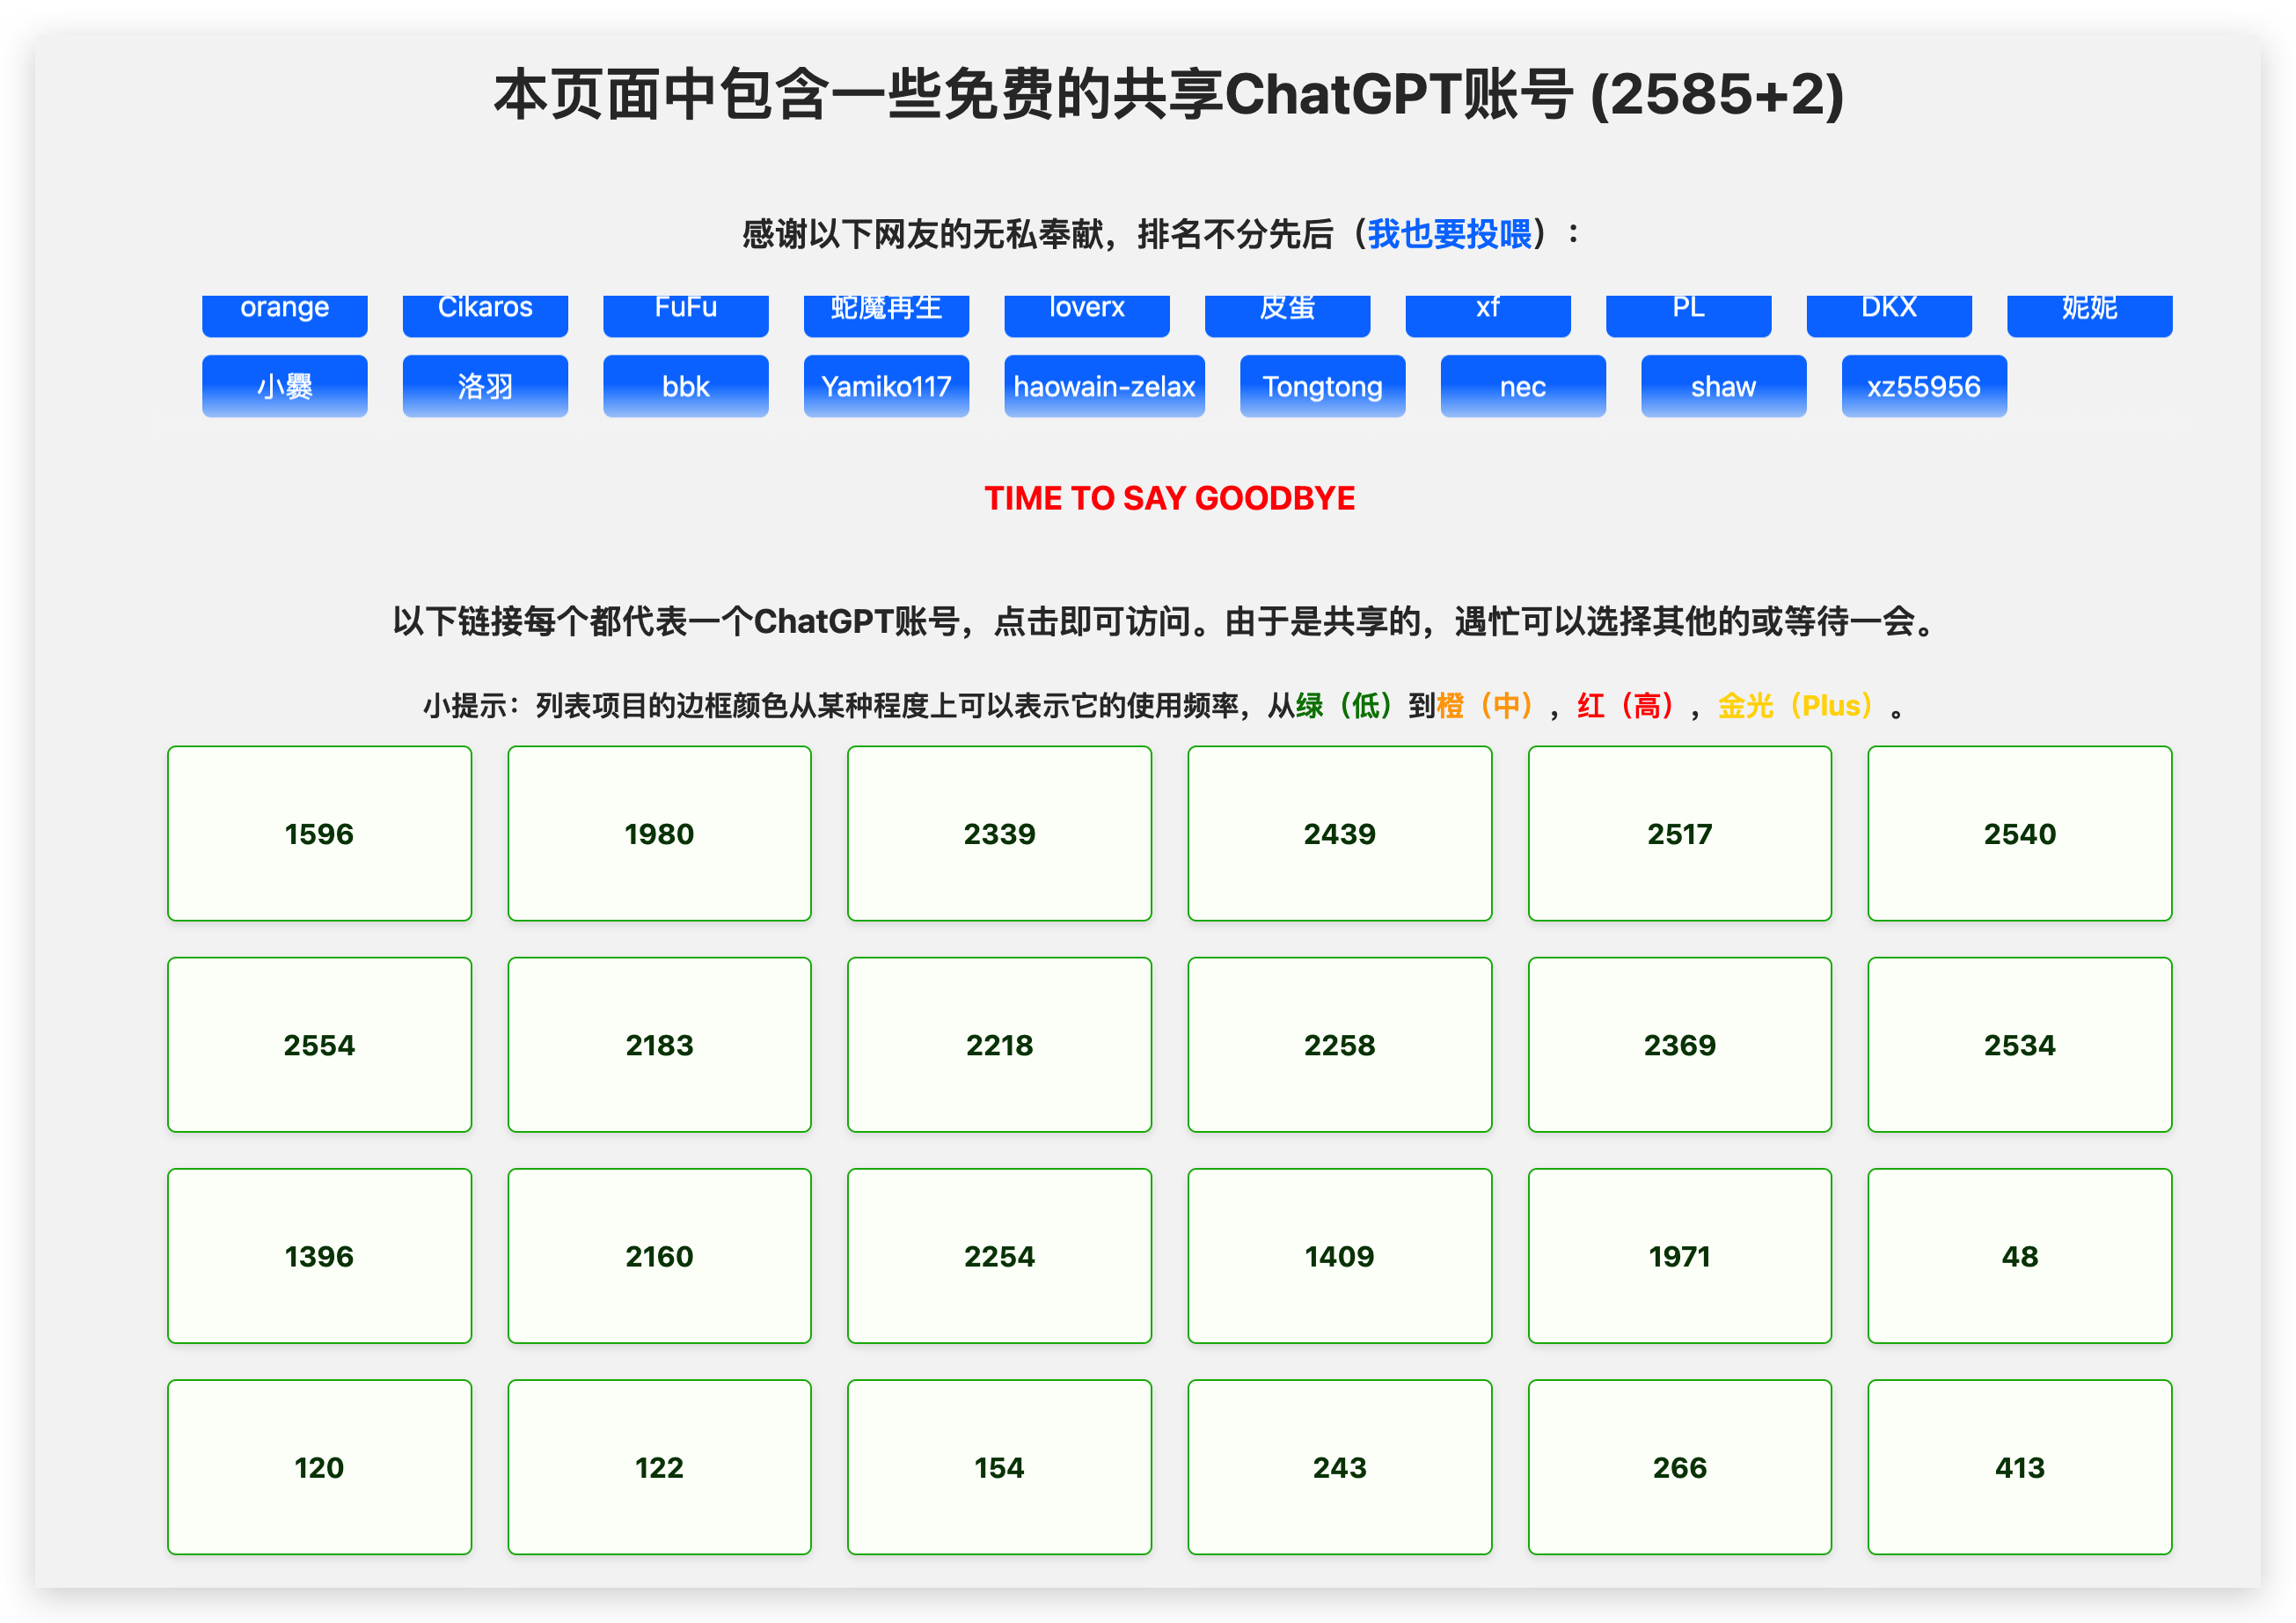Click the PL contributor badge
This screenshot has width=2296, height=1623.
(1688, 314)
